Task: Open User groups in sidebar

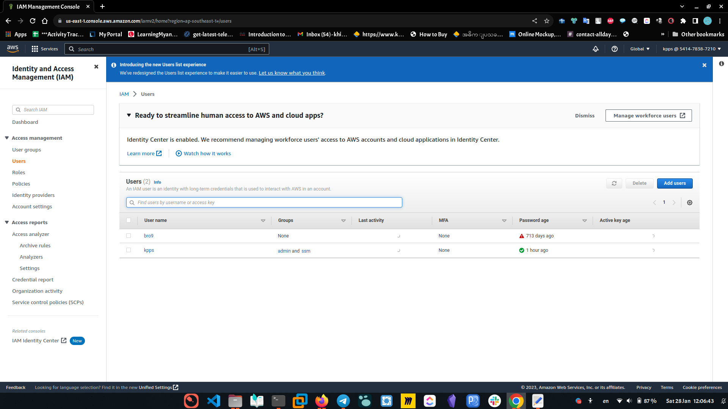Action: coord(27,150)
